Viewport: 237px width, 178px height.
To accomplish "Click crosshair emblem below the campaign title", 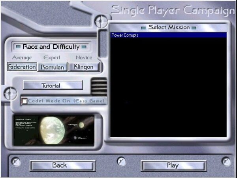I will [102, 19].
